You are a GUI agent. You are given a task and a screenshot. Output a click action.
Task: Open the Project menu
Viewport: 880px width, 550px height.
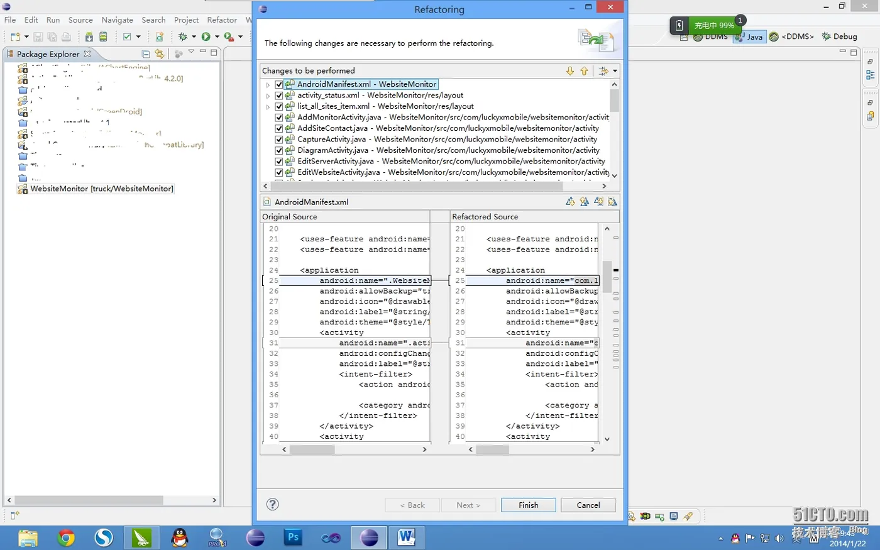coord(187,20)
